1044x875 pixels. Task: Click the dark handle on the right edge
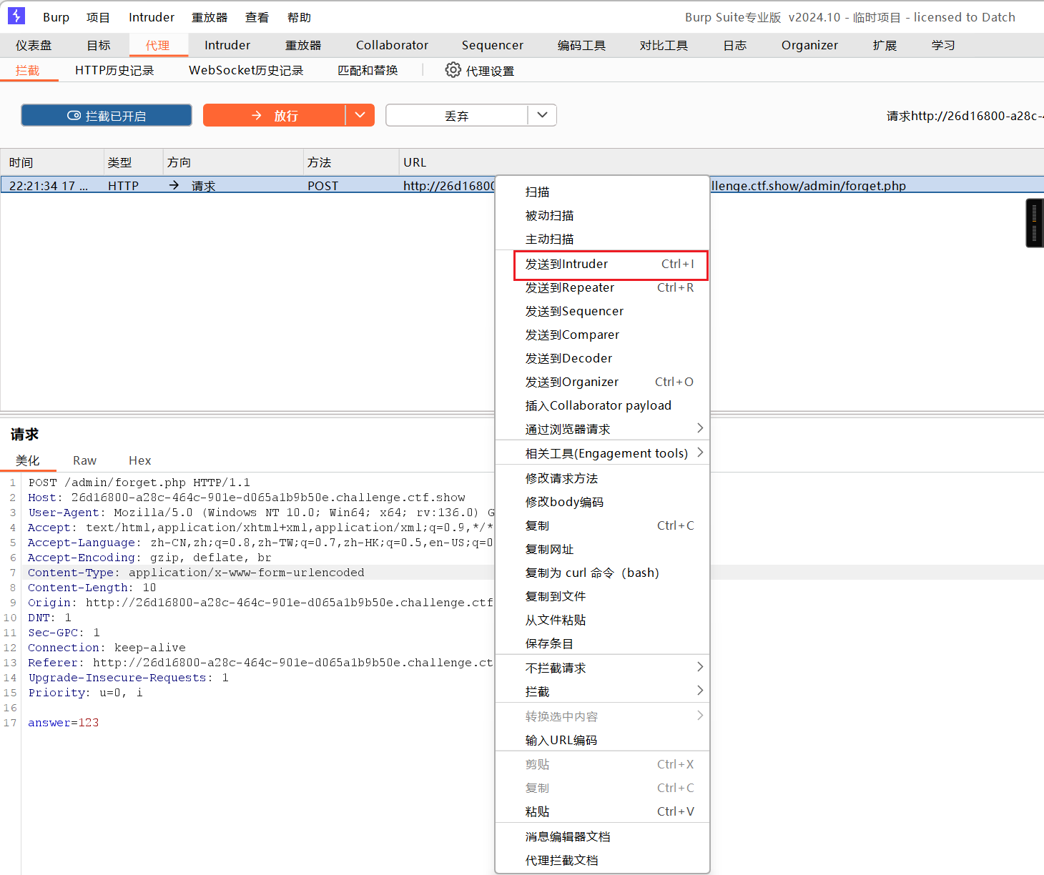(x=1035, y=224)
